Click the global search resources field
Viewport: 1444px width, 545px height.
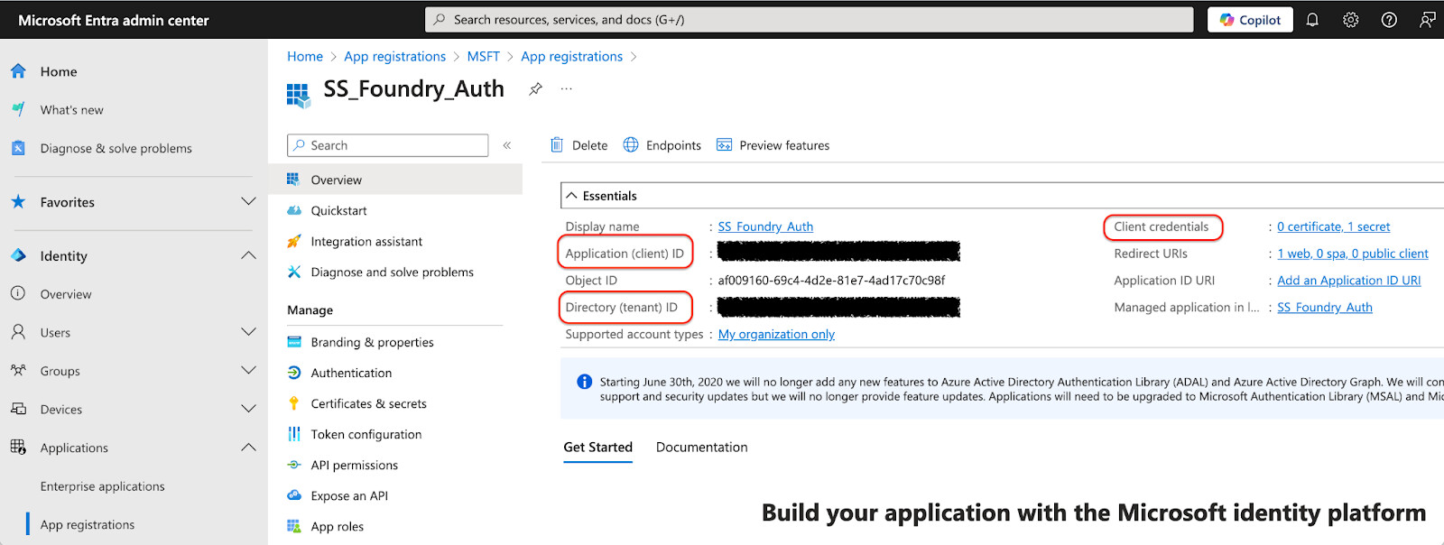809,20
